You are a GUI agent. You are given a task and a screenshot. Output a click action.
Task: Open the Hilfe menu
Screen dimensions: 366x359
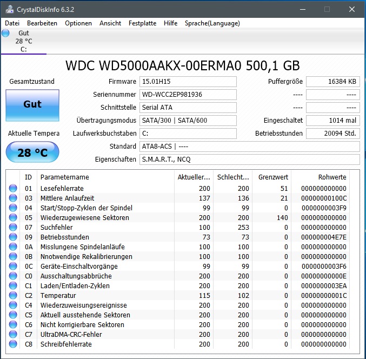[170, 23]
